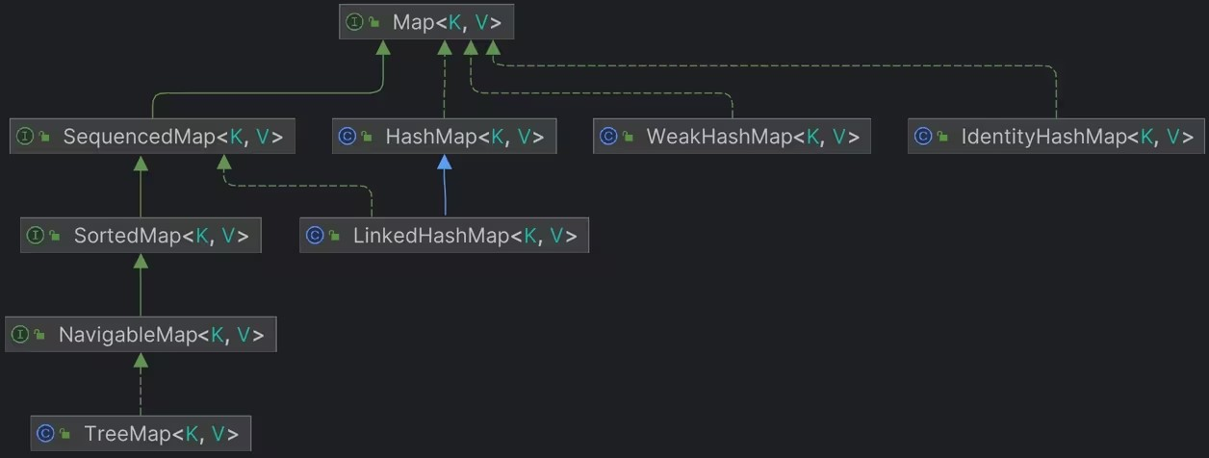Select the Map<K, V> node label
Image resolution: width=1209 pixels, height=458 pixels.
click(446, 22)
